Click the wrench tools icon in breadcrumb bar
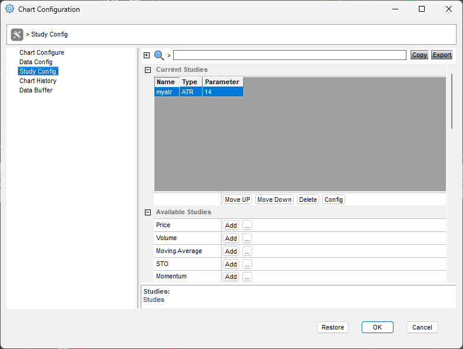This screenshot has height=349, width=463. point(17,35)
